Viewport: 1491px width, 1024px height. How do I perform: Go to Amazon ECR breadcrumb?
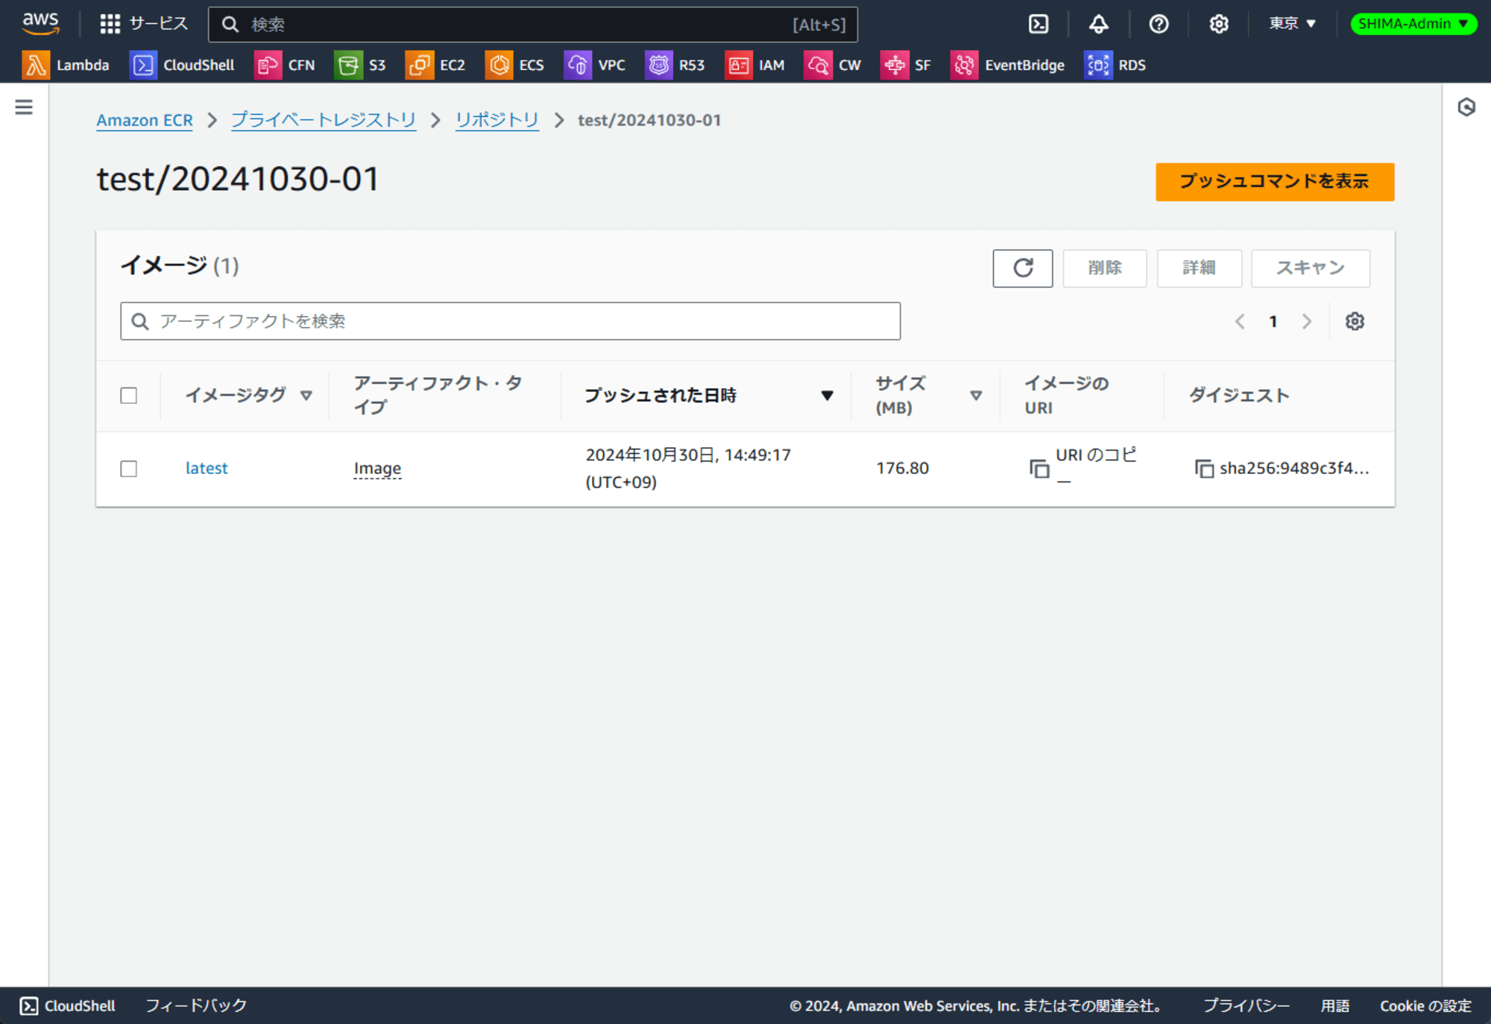tap(145, 120)
